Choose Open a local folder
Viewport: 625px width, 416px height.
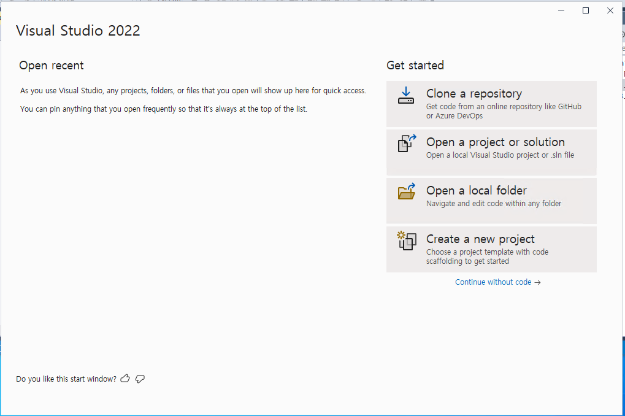tap(491, 201)
